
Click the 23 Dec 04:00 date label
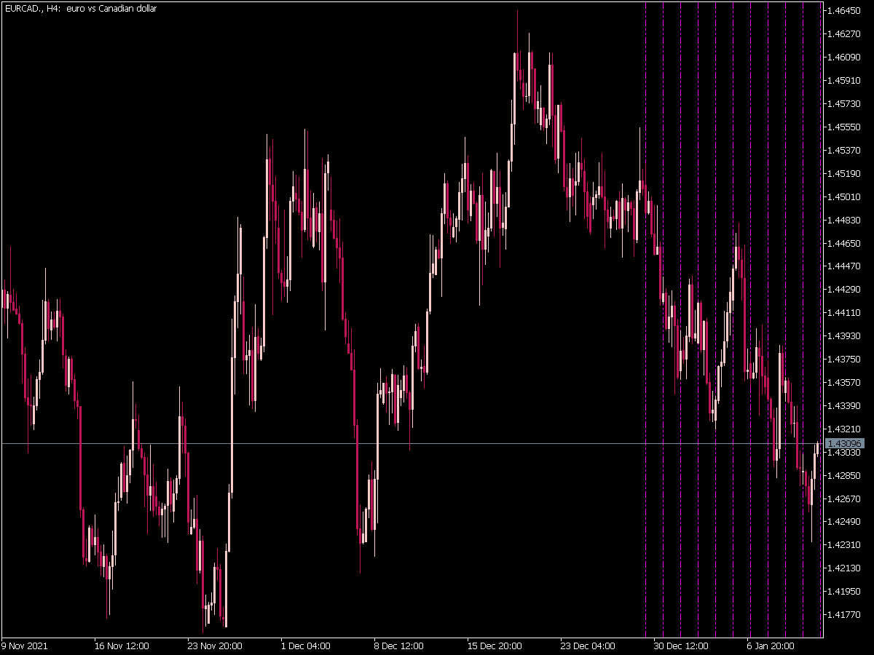coord(587,646)
